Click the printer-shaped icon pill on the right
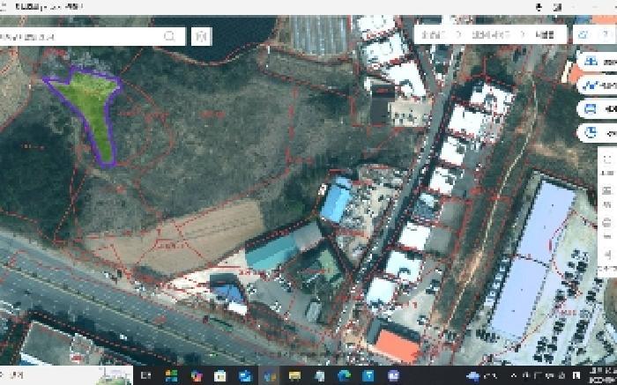The height and width of the screenshot is (385, 617). point(597,108)
